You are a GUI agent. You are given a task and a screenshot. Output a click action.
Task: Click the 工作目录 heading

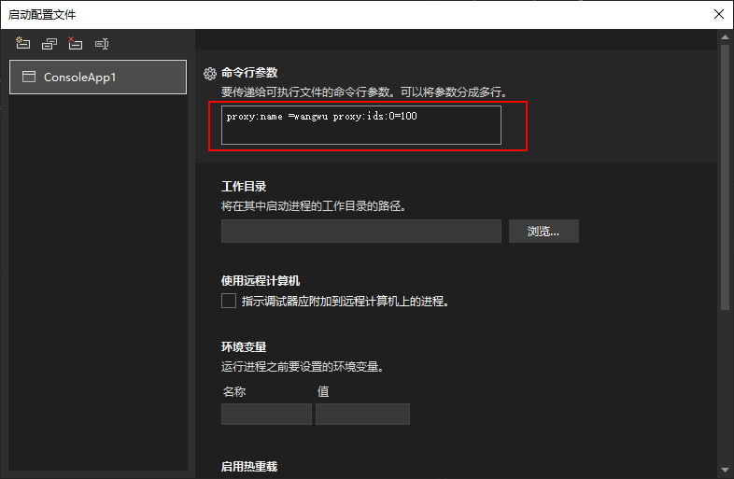pyautogui.click(x=244, y=187)
